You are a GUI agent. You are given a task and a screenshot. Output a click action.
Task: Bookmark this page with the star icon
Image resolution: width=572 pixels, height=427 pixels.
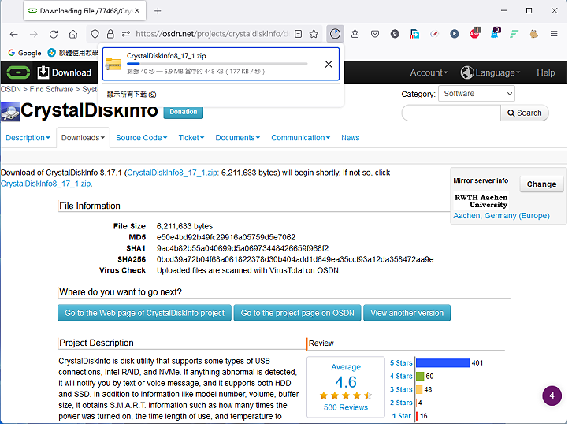pos(314,34)
